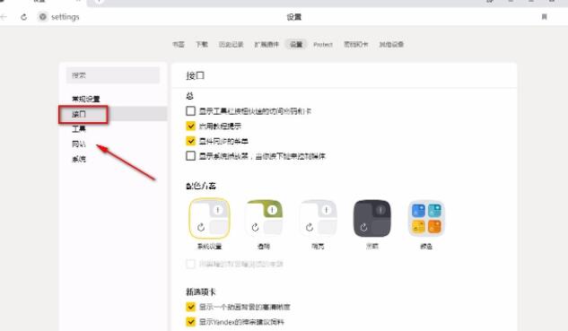Select the highlighted 设置 (Settings) tab
Image resolution: width=568 pixels, height=331 pixels.
tap(296, 44)
